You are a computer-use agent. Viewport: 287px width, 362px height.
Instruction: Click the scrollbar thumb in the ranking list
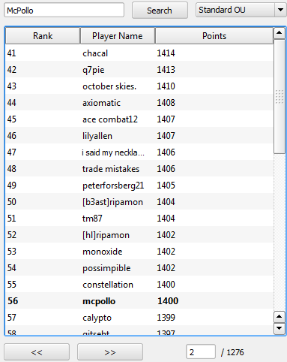click(280, 96)
